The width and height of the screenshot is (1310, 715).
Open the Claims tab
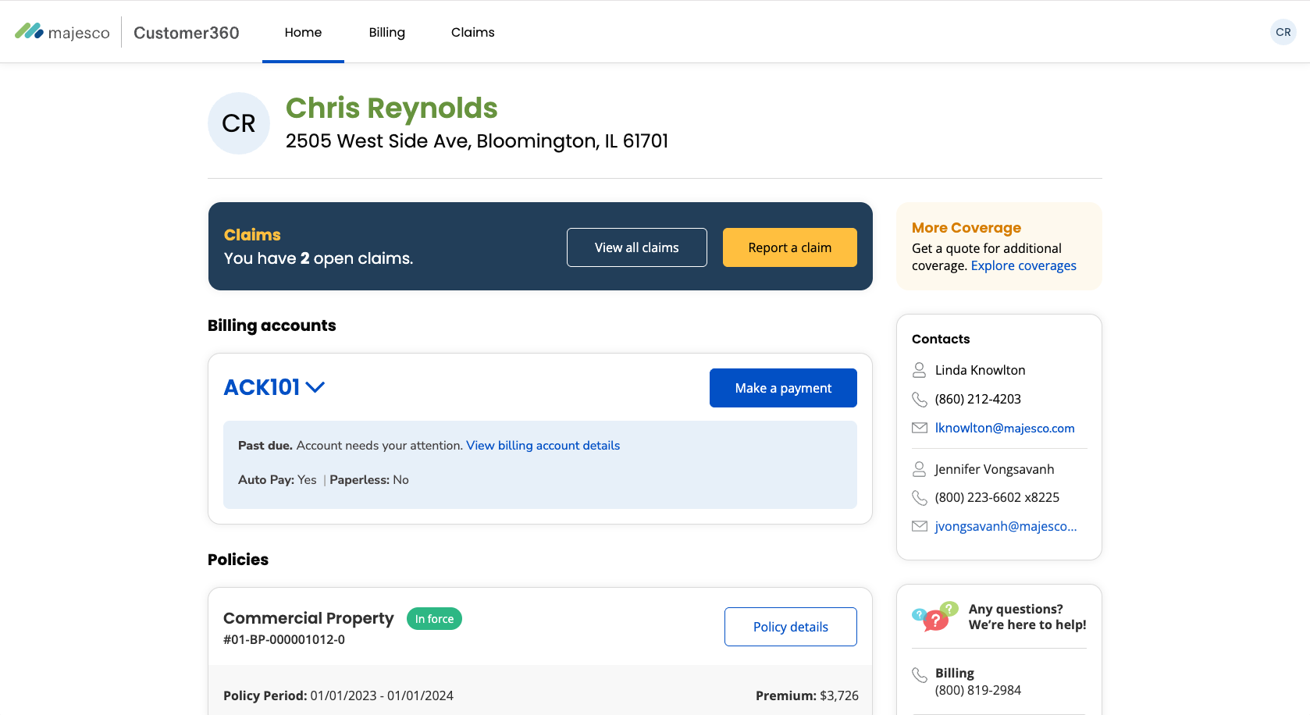click(x=473, y=32)
